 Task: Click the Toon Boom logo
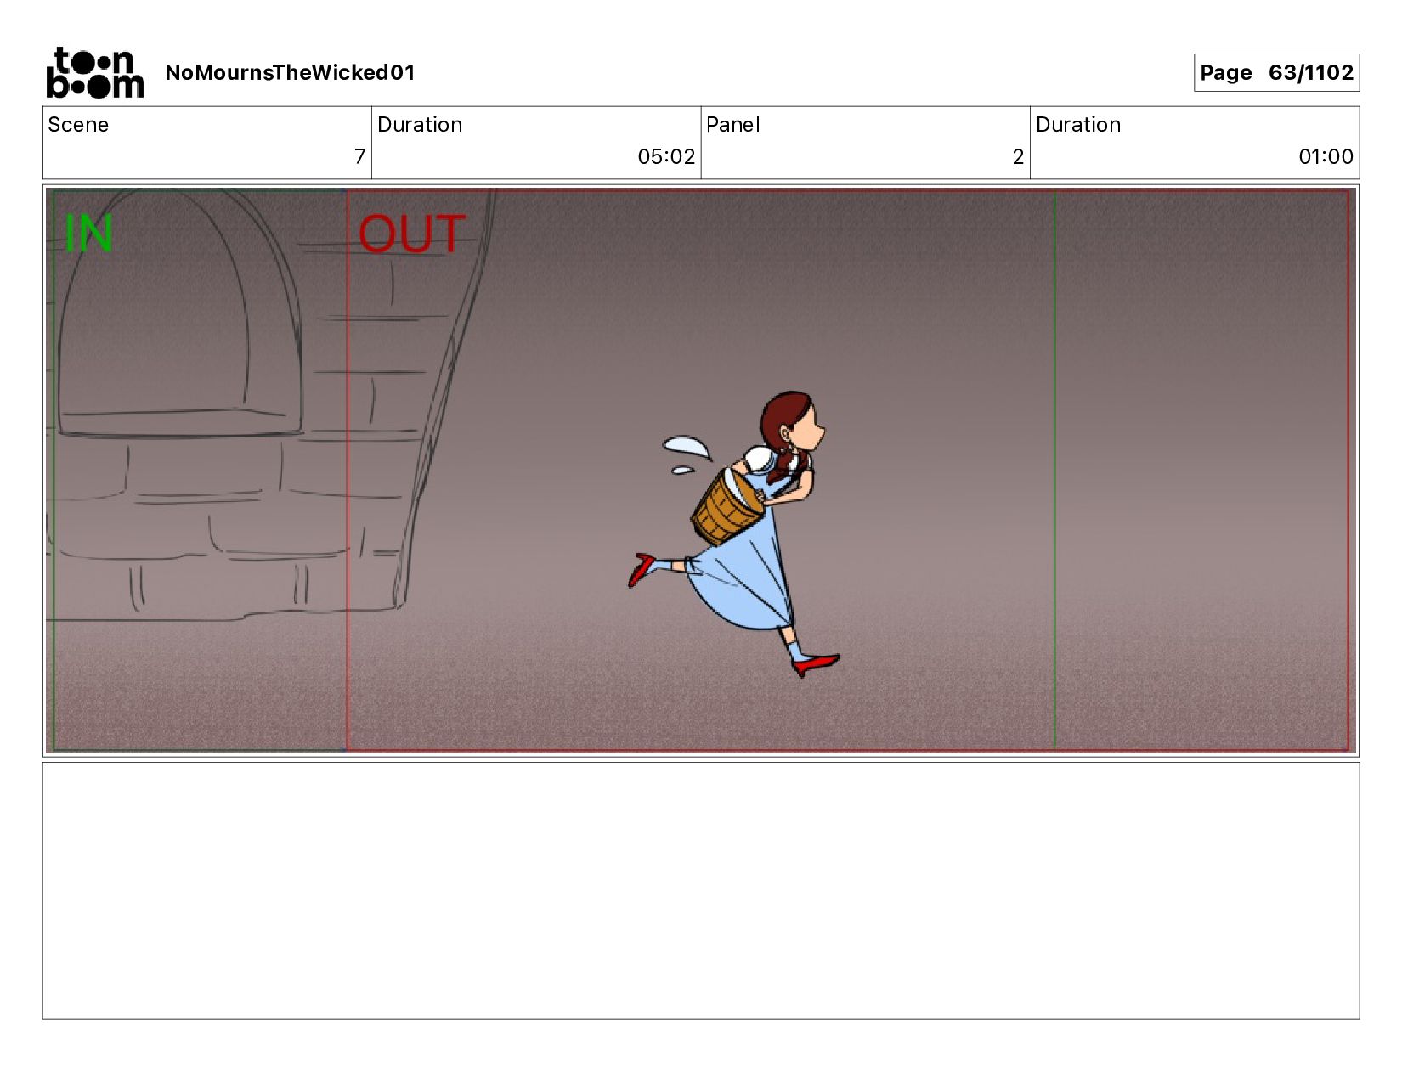coord(94,72)
